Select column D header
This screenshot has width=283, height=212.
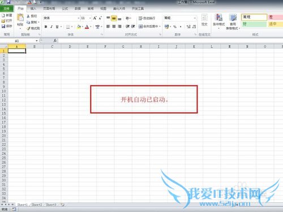[70, 46]
